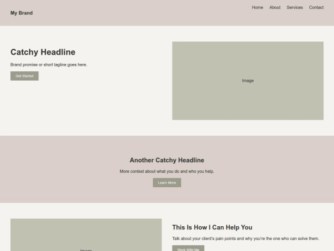Screen dimensions: 334x251
Task: Click the Image placeholder beside How I Can Help
Action: click(x=86, y=235)
